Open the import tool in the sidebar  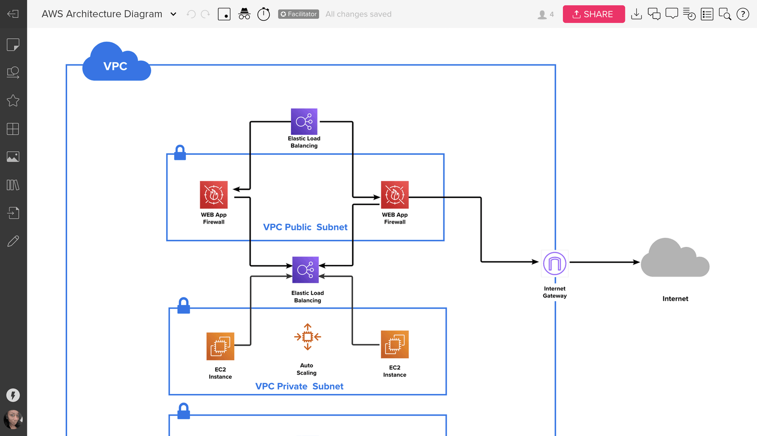pos(13,213)
